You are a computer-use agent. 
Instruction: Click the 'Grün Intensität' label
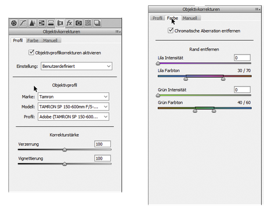172,90
